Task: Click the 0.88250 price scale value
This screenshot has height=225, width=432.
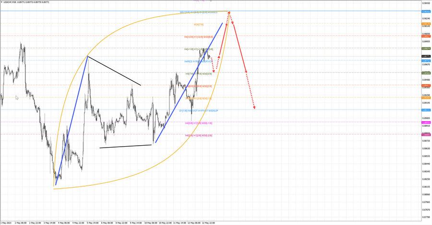Action: 426,179
